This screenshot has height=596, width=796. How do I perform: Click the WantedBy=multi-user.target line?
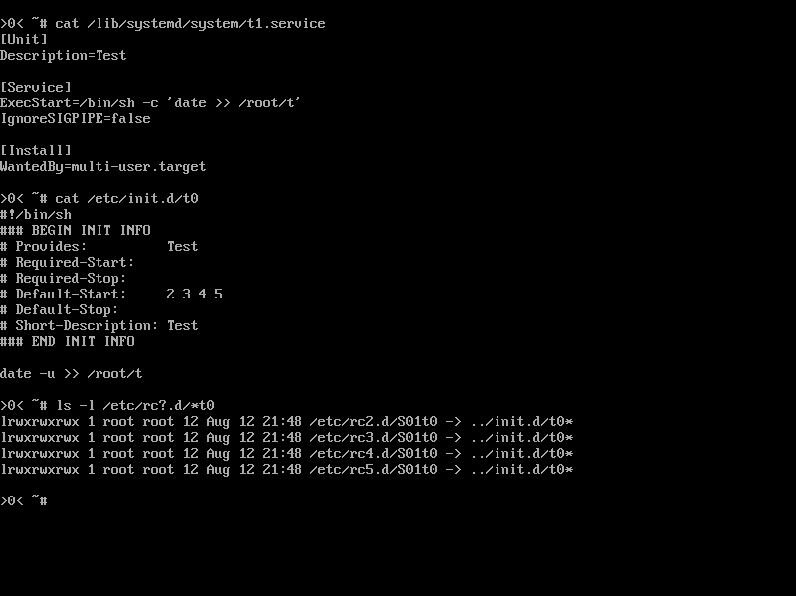[103, 167]
